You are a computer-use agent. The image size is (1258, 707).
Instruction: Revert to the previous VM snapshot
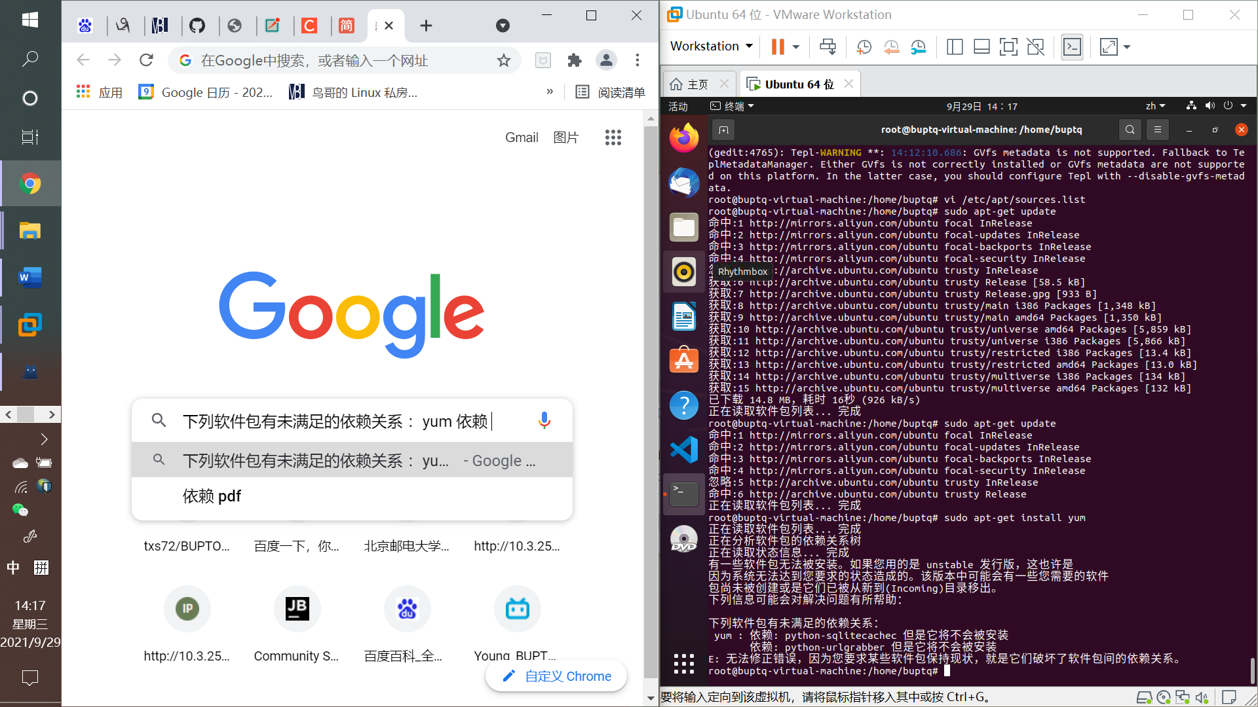coord(891,46)
